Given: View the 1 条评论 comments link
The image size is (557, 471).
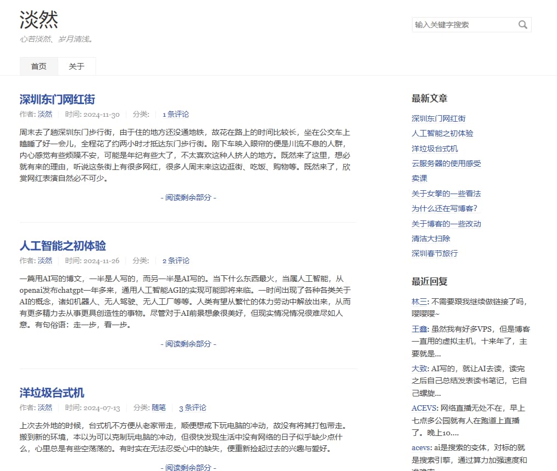Looking at the screenshot, I should [175, 114].
